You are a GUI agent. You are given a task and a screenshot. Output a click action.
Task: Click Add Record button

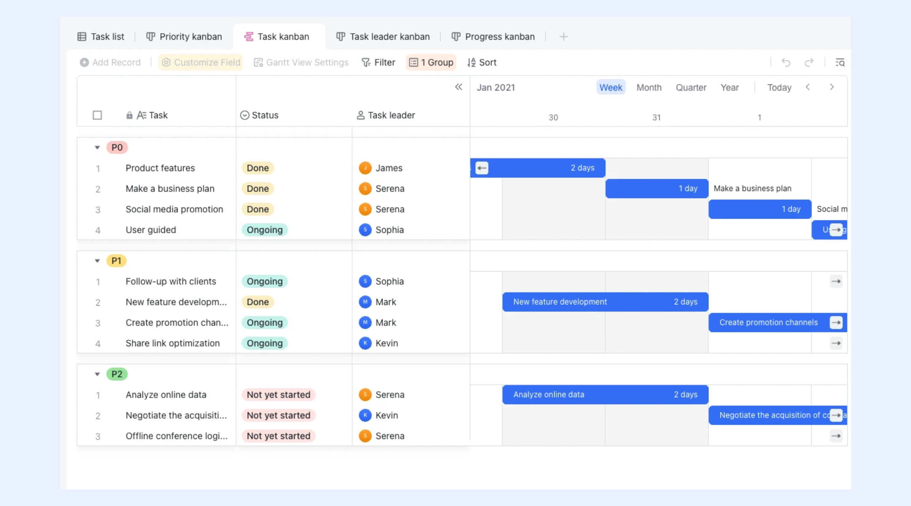pyautogui.click(x=110, y=62)
